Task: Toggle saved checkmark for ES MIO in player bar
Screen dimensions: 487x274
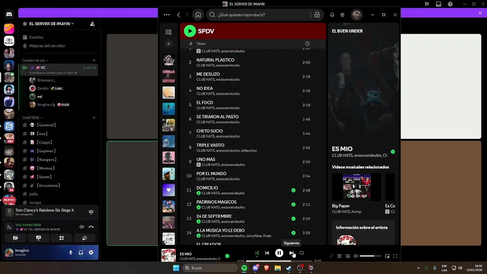Action: click(x=227, y=256)
